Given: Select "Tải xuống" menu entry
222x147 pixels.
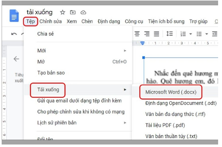Looking at the screenshot, I should click(78, 90).
